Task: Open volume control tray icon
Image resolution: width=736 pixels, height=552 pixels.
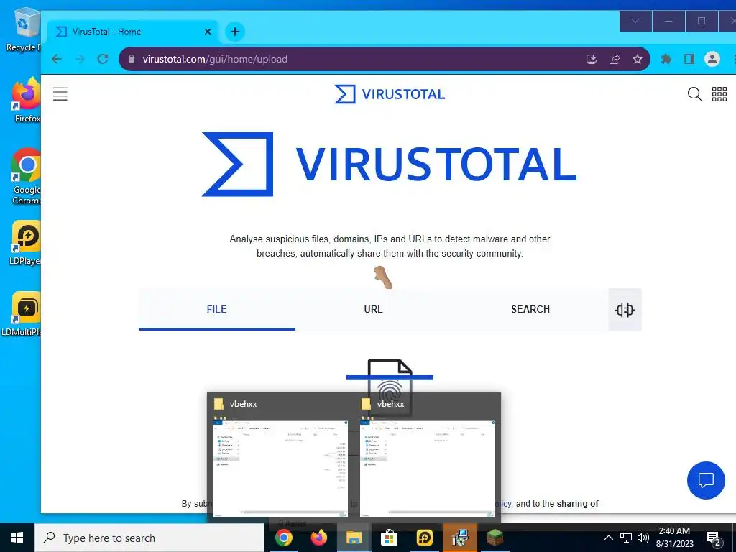Action: coord(643,538)
